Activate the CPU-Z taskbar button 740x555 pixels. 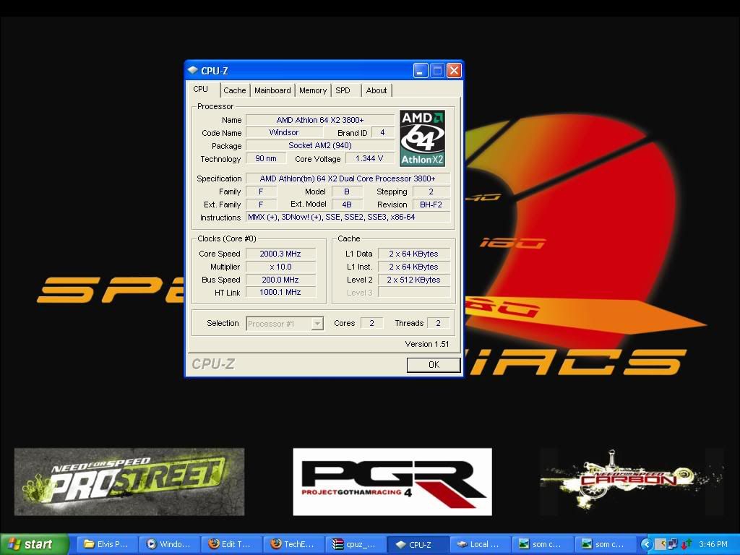(x=418, y=544)
